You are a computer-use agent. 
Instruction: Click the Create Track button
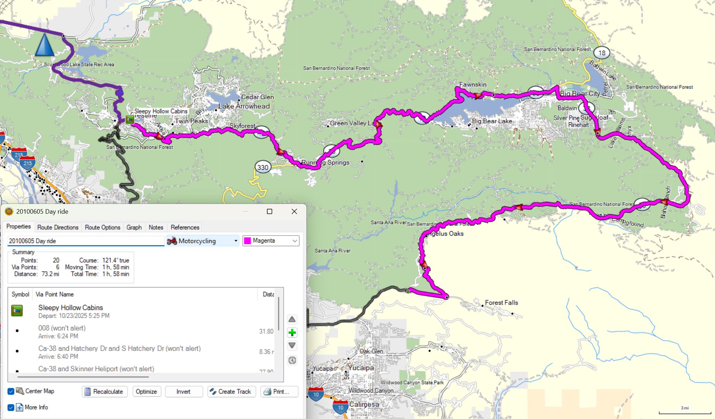[231, 391]
